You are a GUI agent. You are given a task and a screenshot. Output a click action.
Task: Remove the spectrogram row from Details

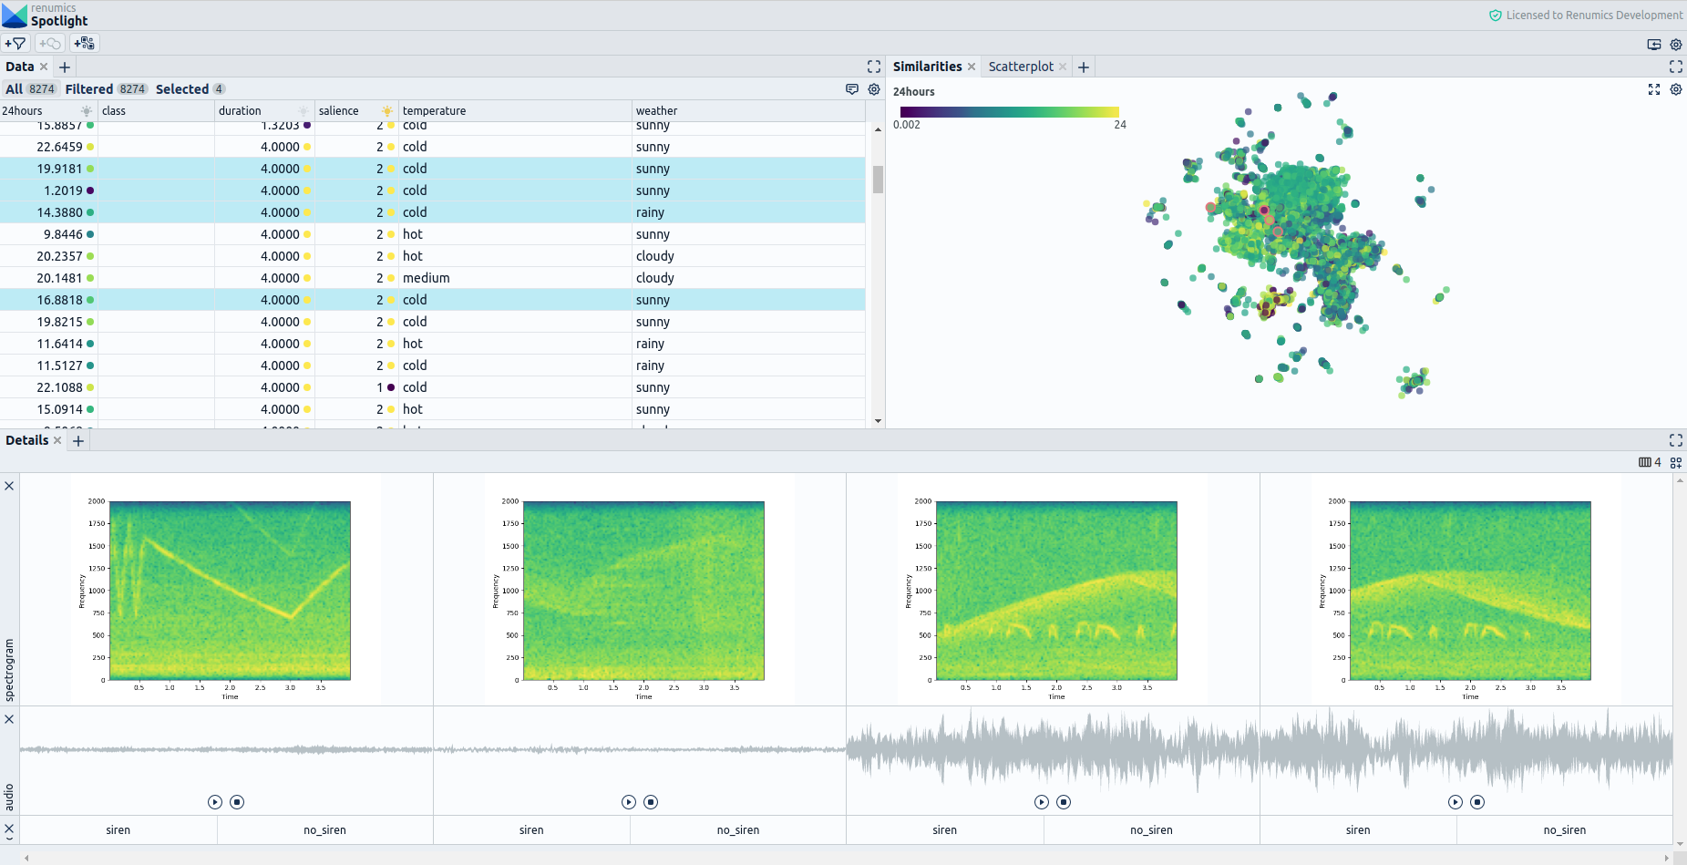[9, 486]
